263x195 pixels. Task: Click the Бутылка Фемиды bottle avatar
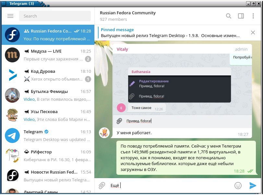point(12,95)
